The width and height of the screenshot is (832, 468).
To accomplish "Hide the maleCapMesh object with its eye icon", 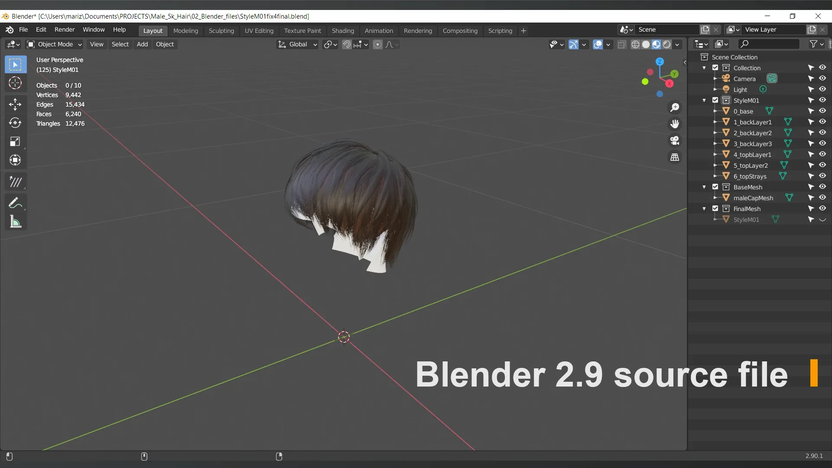I will [822, 198].
